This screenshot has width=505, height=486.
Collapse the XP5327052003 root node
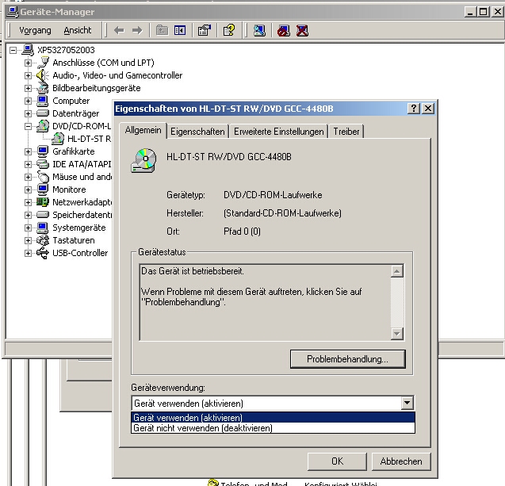[x=13, y=50]
